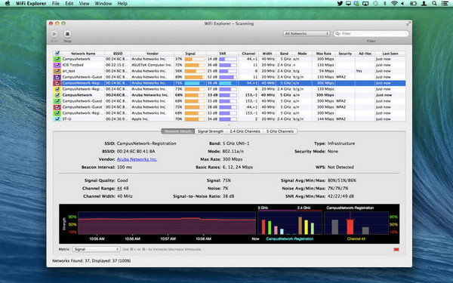Uncheck the ST-U network row checkbox
This screenshot has width=453, height=283.
coord(57,119)
